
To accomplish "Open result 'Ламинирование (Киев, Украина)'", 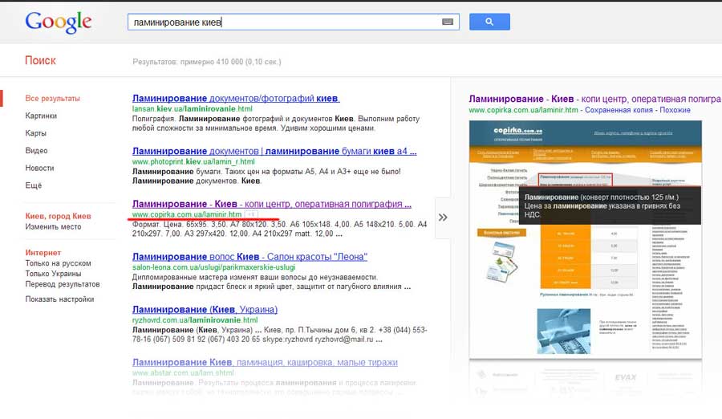I will point(205,309).
